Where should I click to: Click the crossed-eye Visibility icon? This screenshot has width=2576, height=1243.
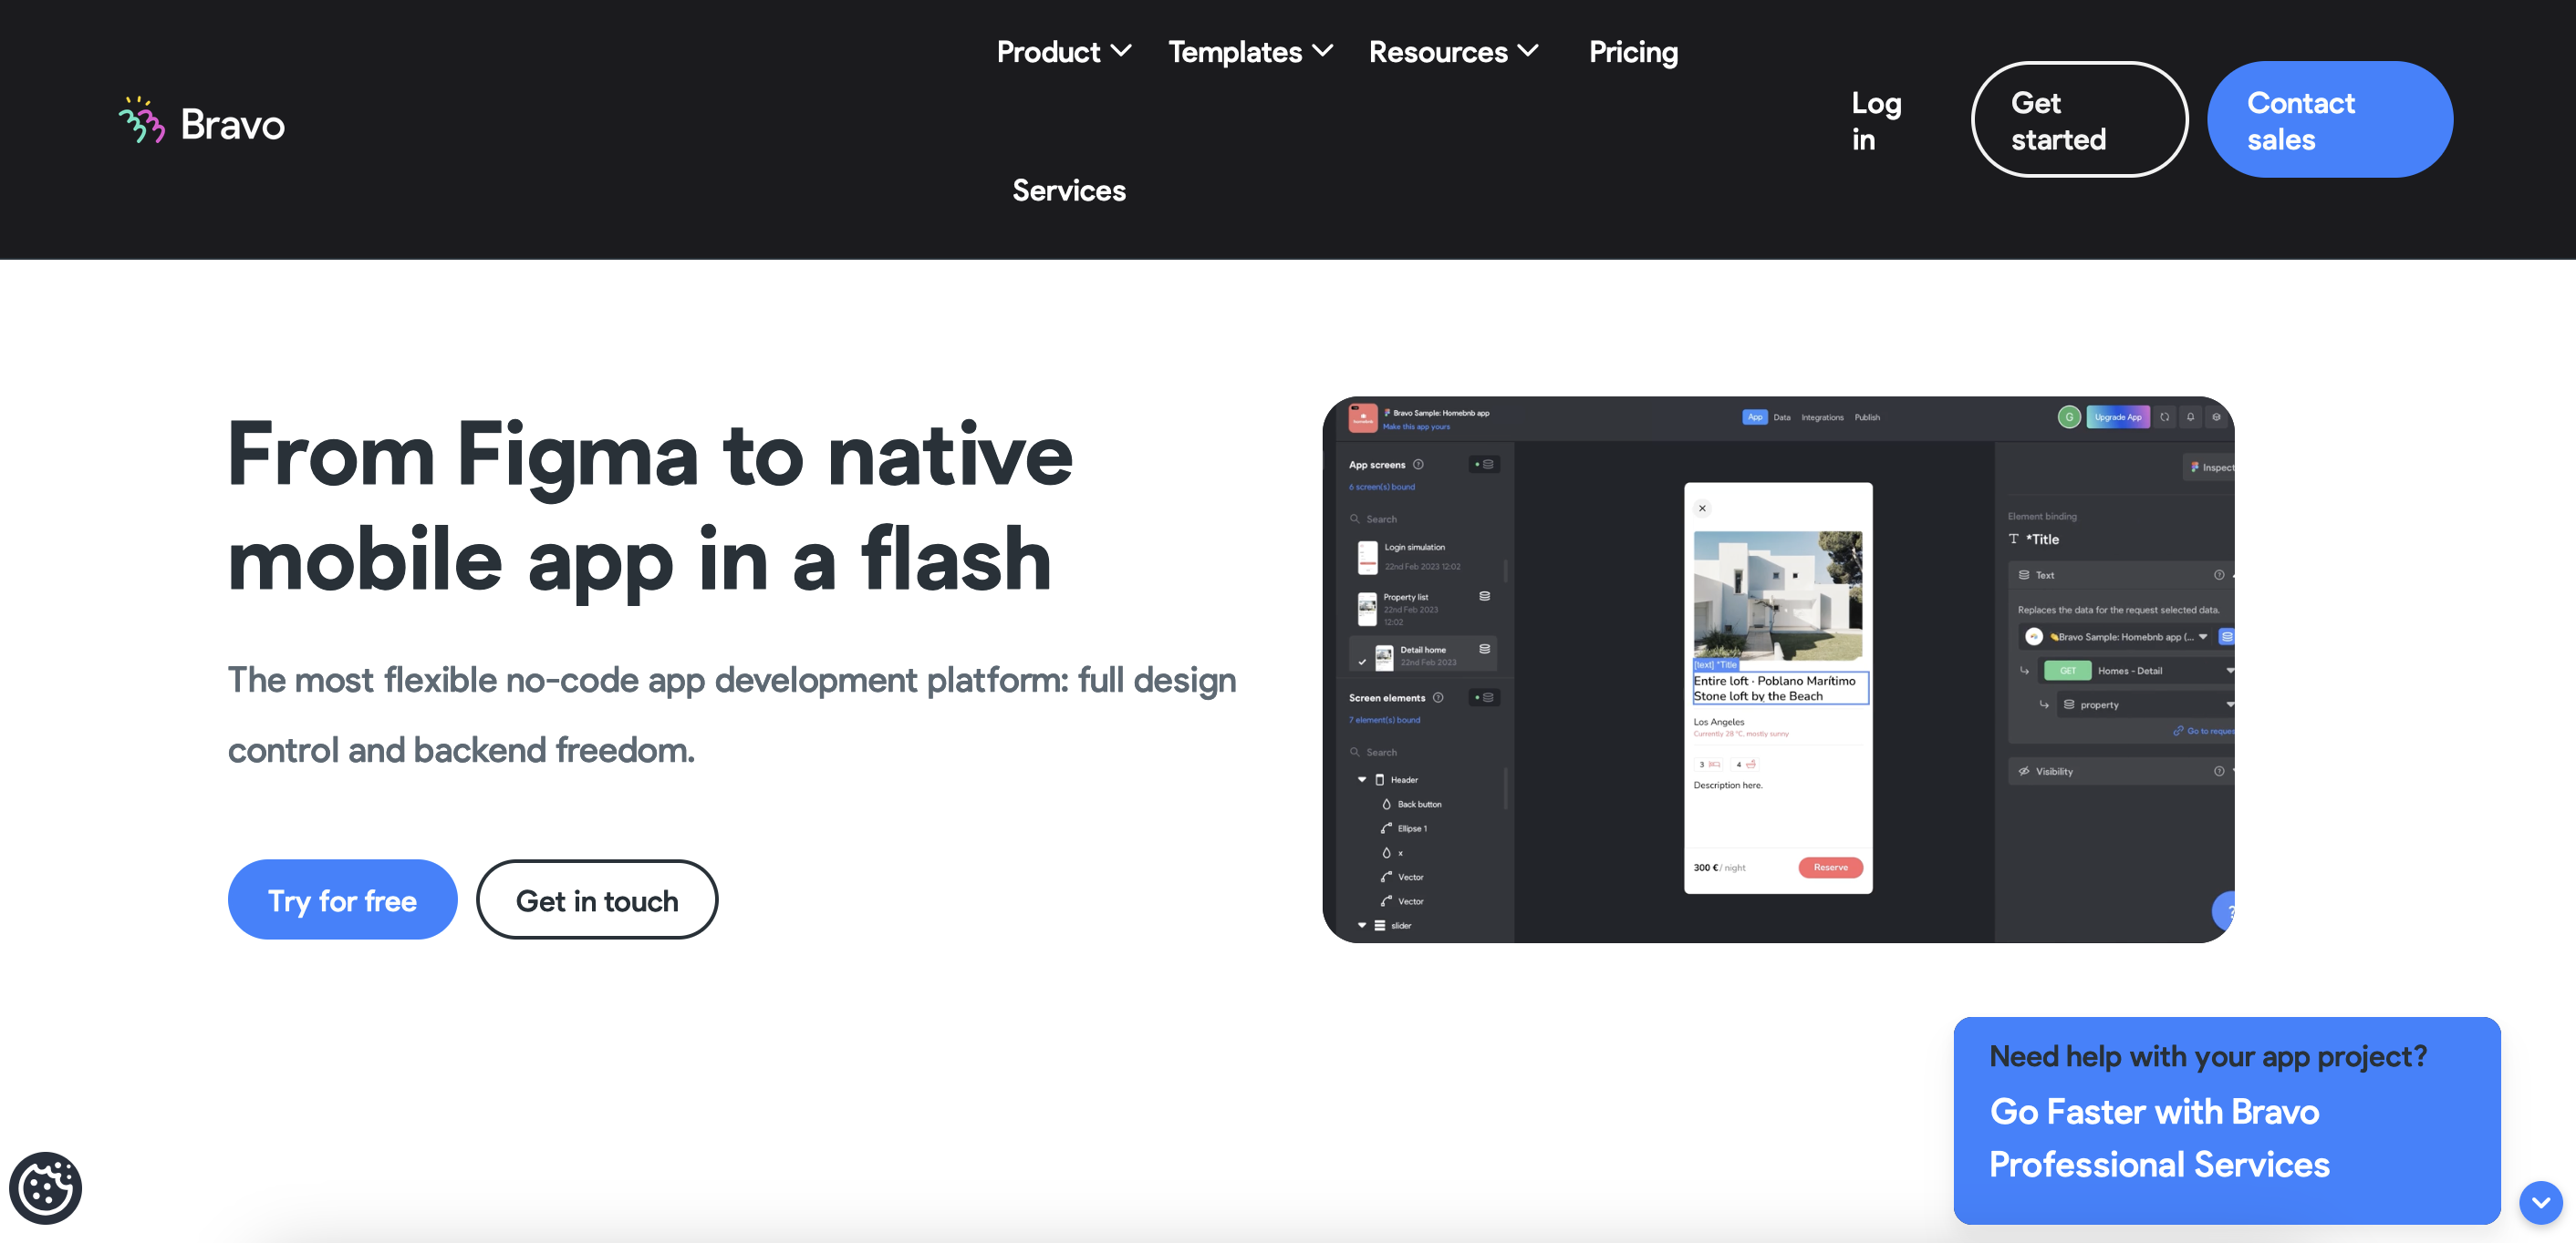tap(2024, 771)
